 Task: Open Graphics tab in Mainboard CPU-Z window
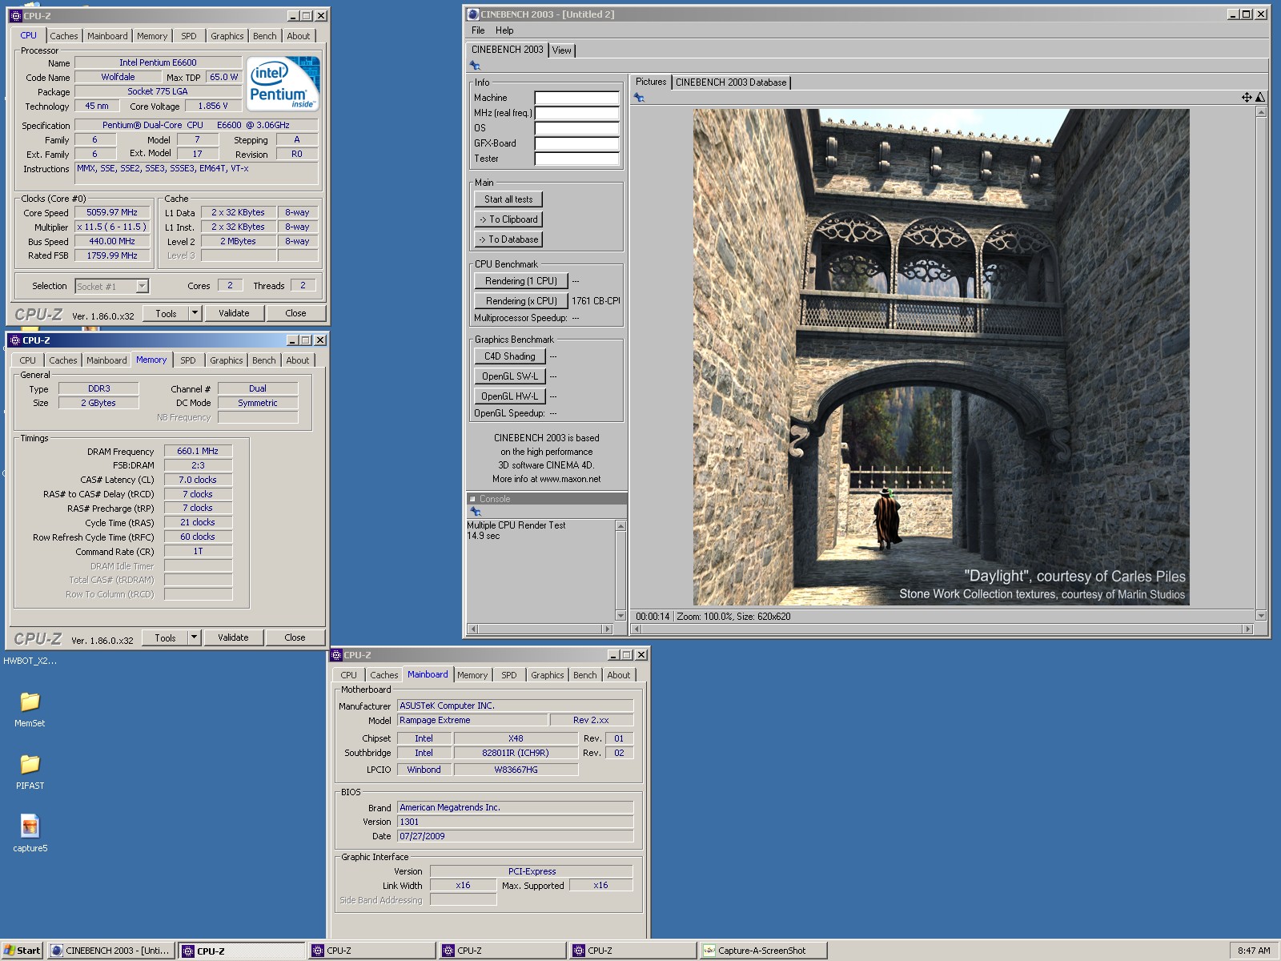tap(548, 675)
